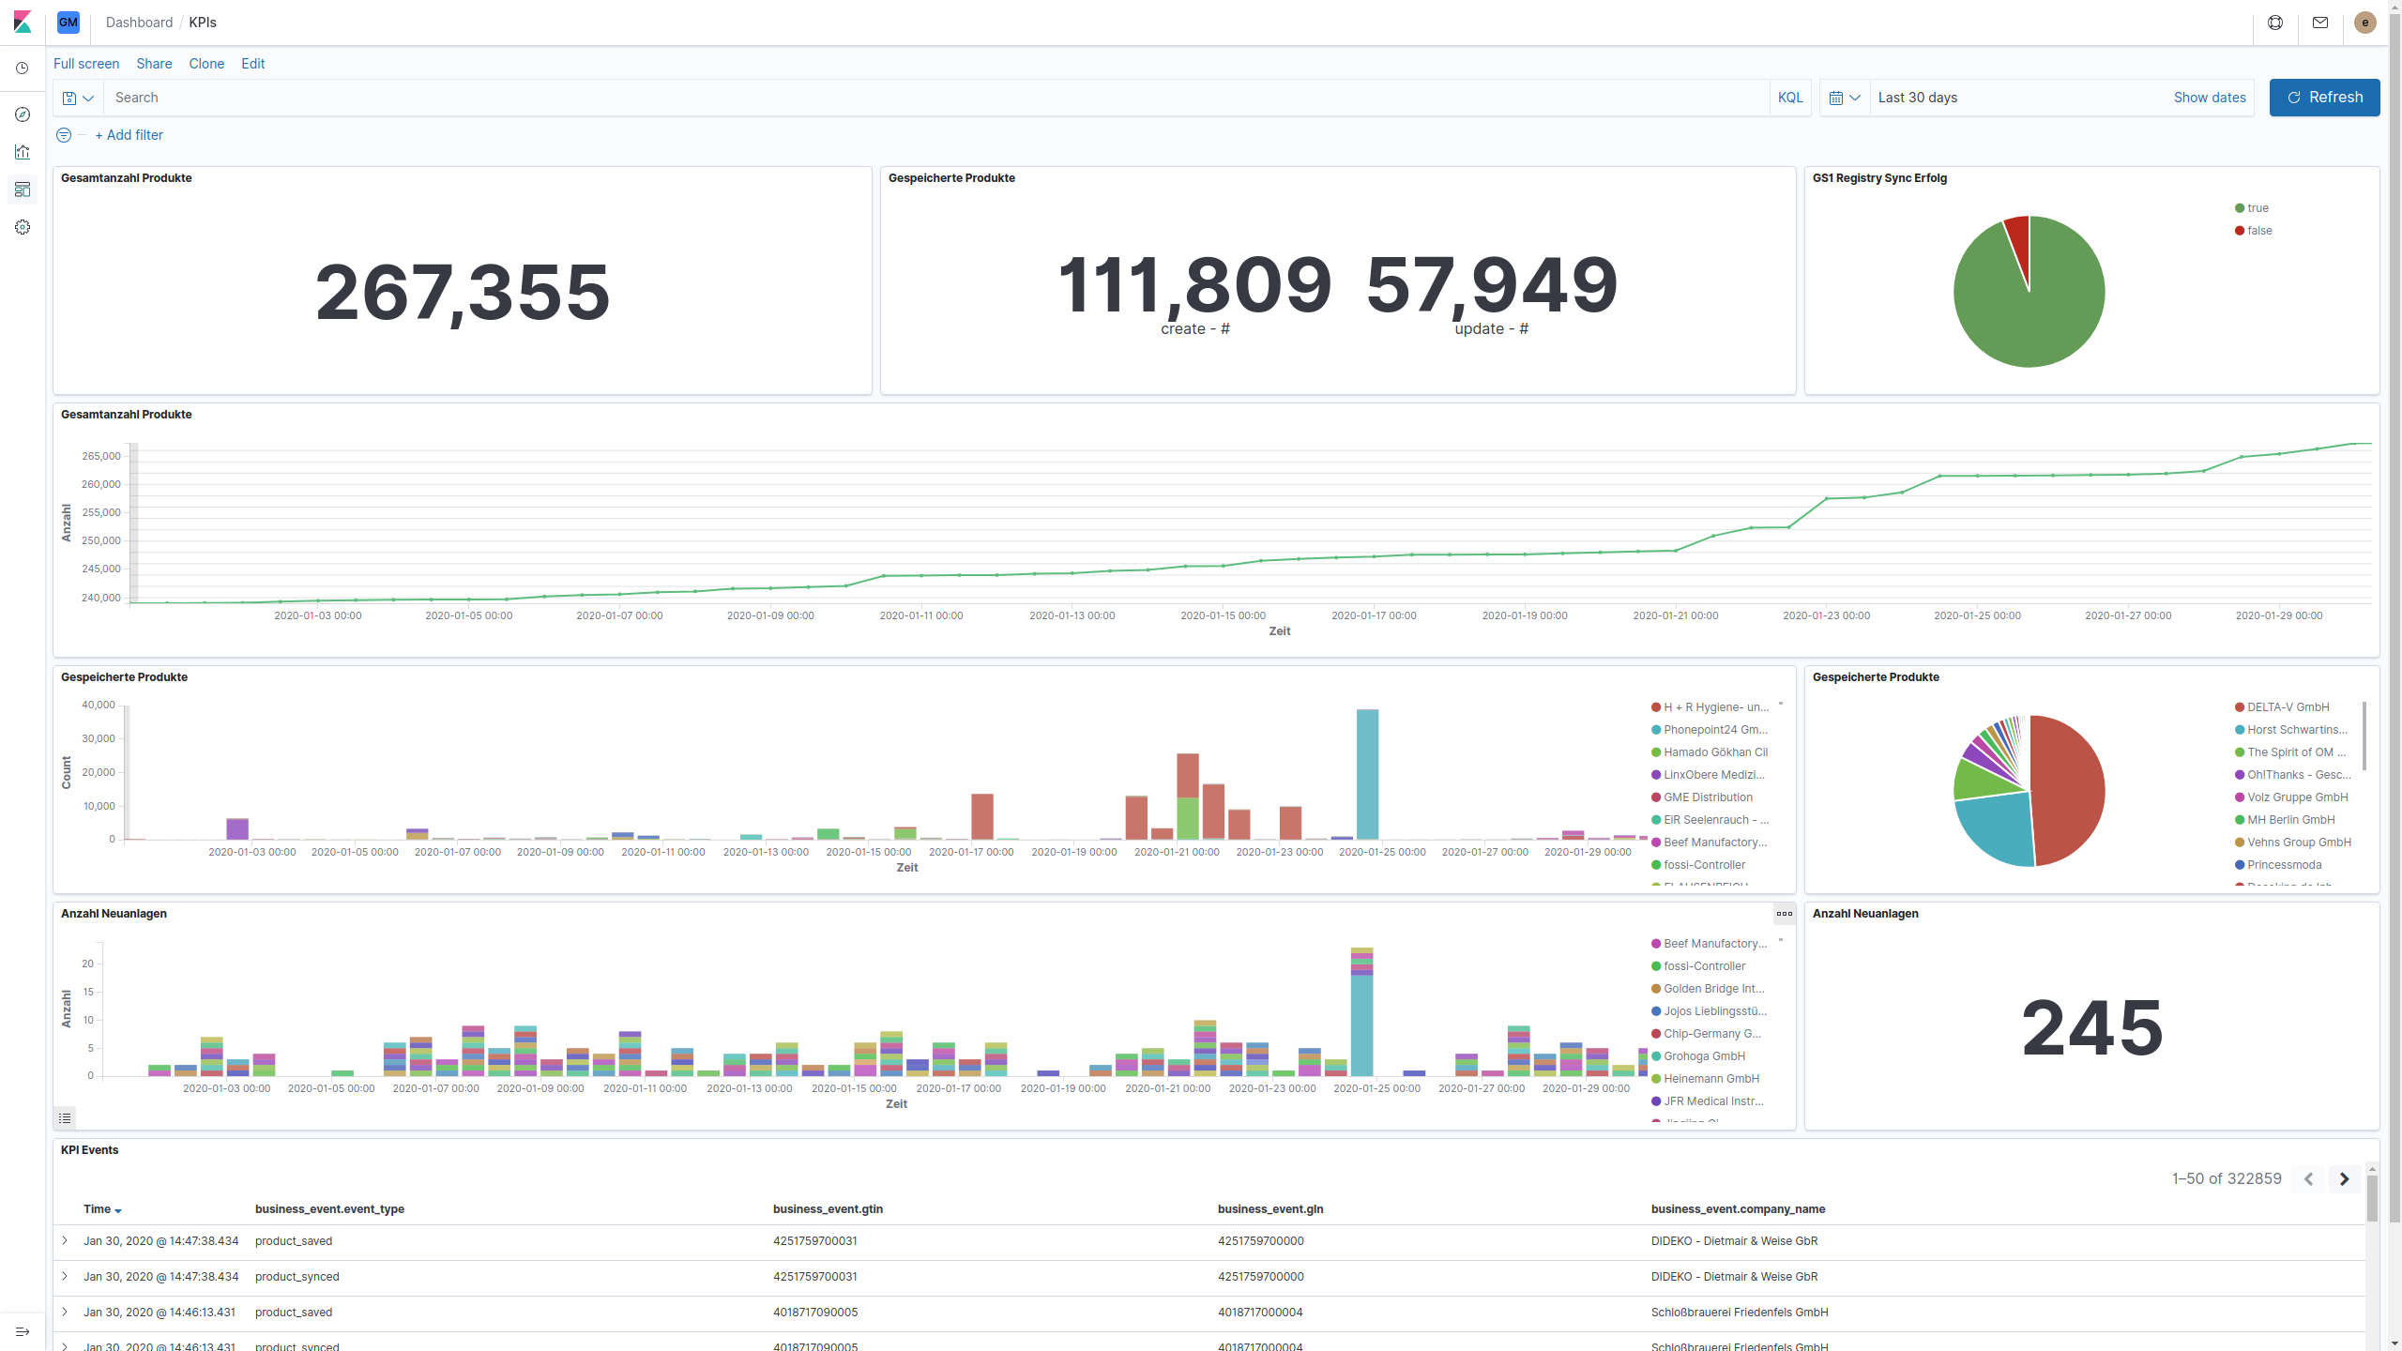Toggle the legend list icon below Anzahl Neuanlagen
The height and width of the screenshot is (1351, 2402).
click(x=64, y=1117)
